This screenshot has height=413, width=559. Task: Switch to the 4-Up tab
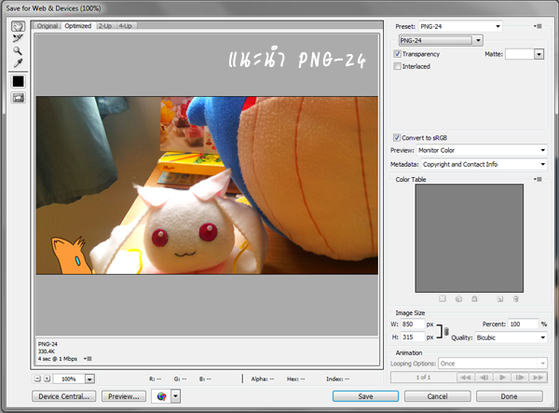[126, 26]
